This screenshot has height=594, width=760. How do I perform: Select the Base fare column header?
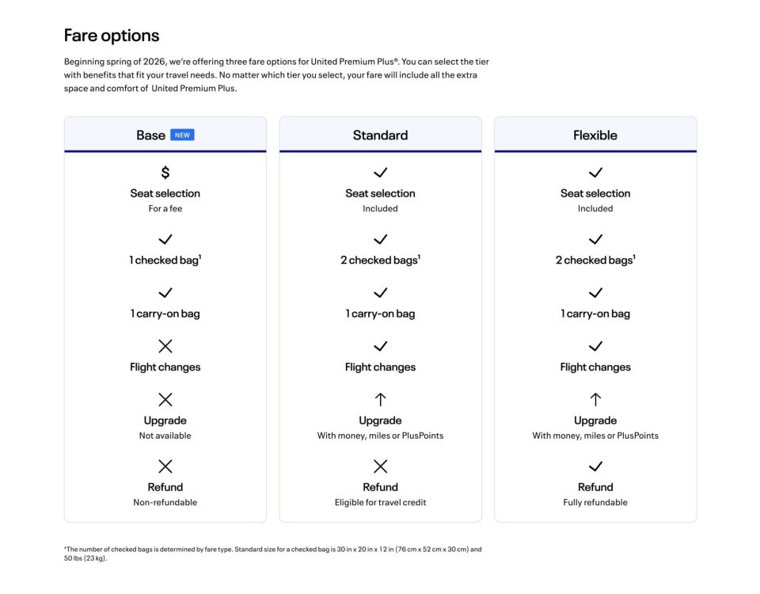(x=150, y=135)
